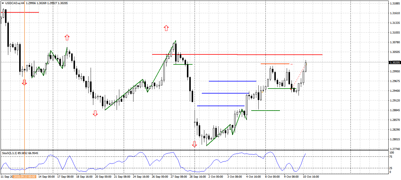
Task: Click the 1.31335 price scale label
Action: pyautogui.click(x=395, y=23)
